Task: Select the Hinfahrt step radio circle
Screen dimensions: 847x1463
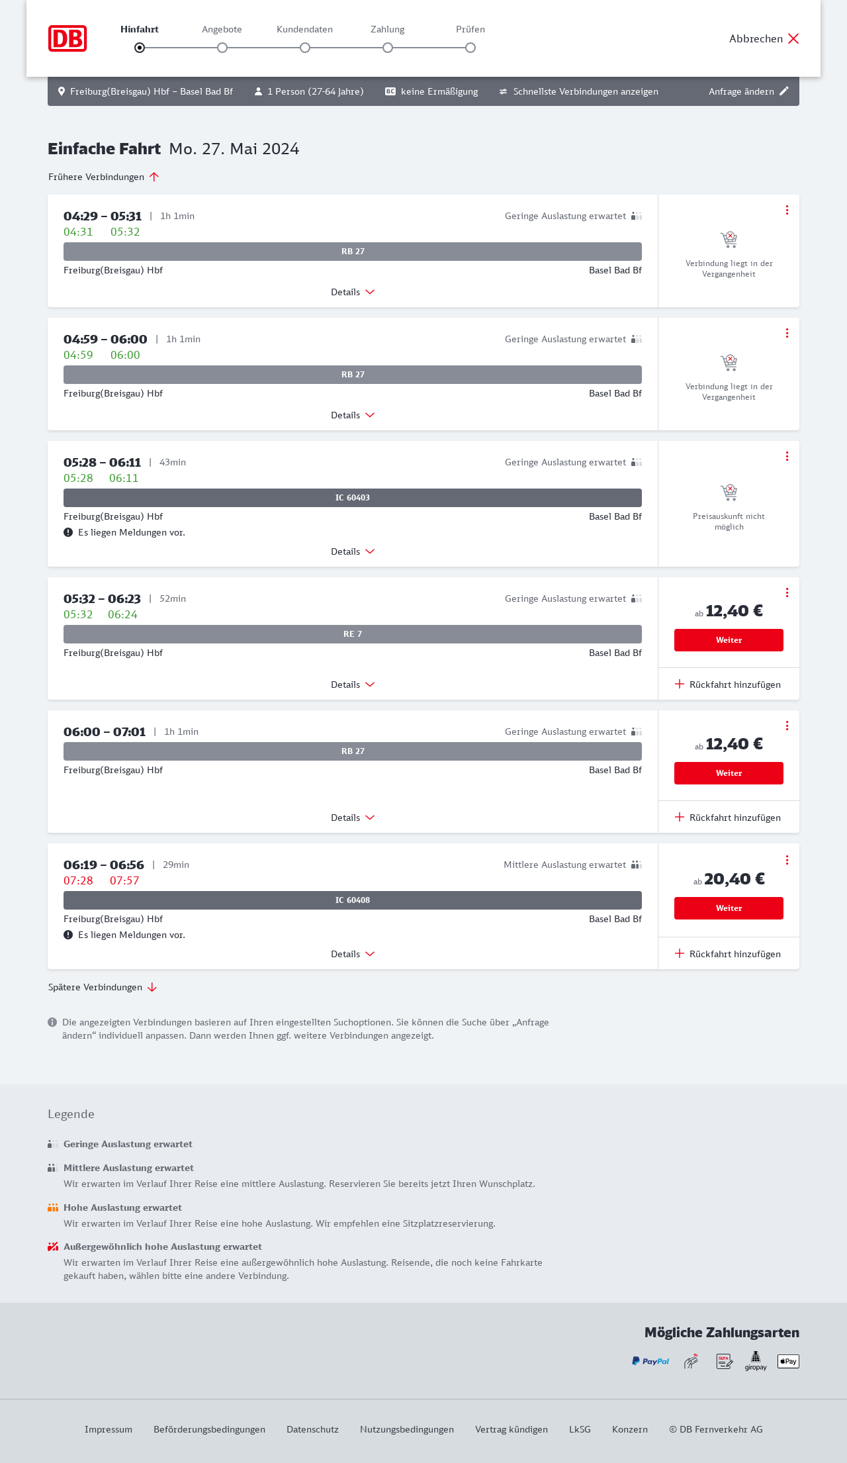Action: coord(140,48)
